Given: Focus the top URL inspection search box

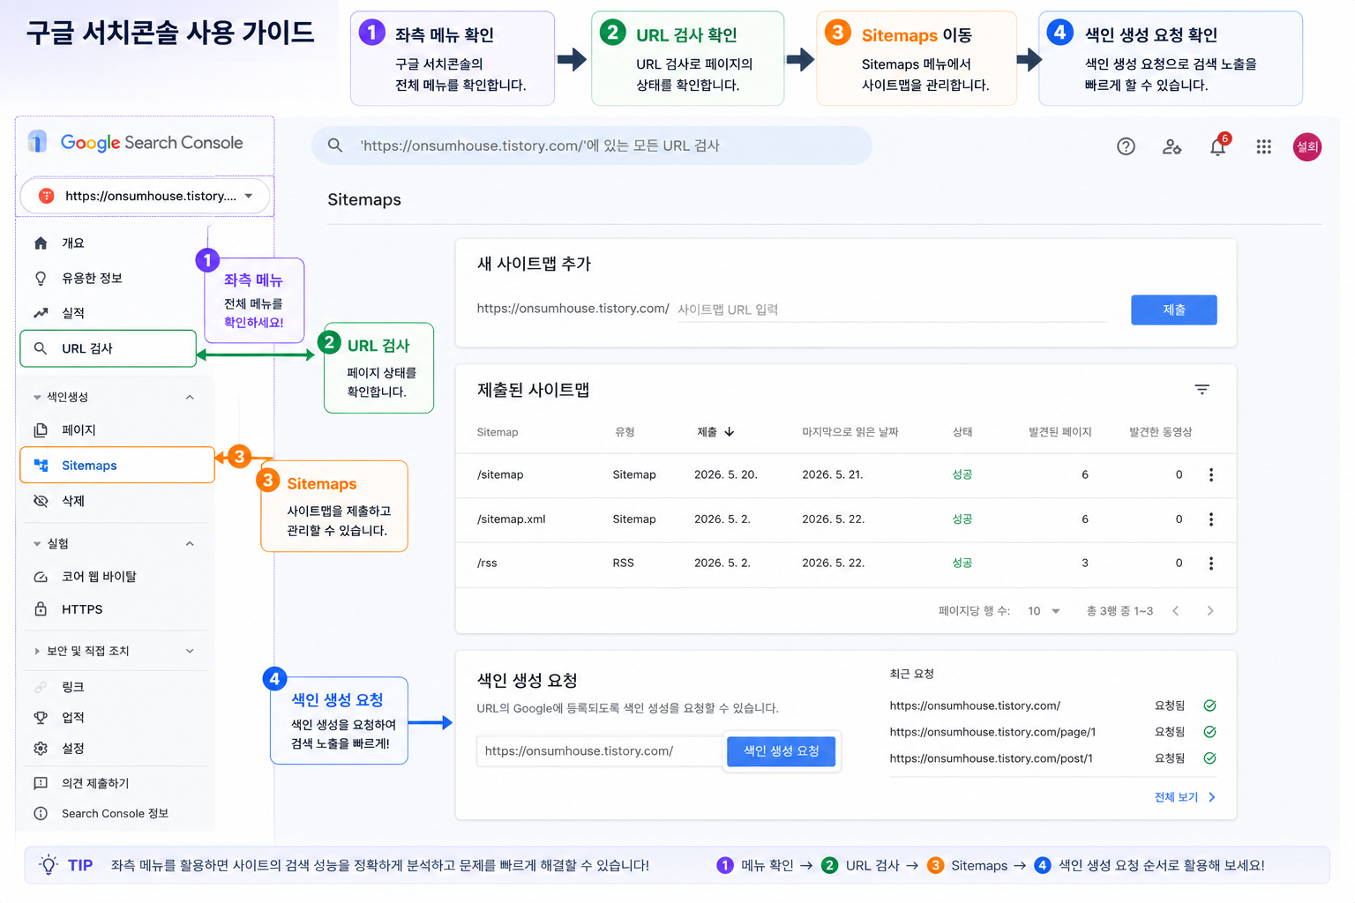Looking at the screenshot, I should [591, 146].
